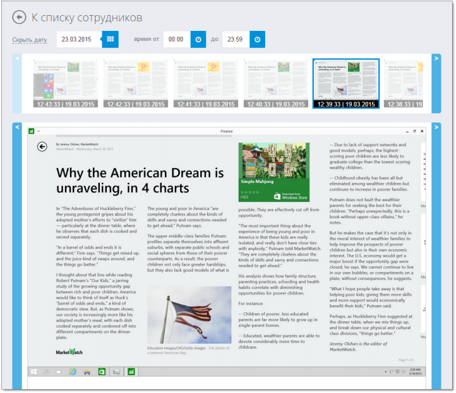Click the flag icon in previewed tray
Screen dimensions: 456x393
pos(392,372)
